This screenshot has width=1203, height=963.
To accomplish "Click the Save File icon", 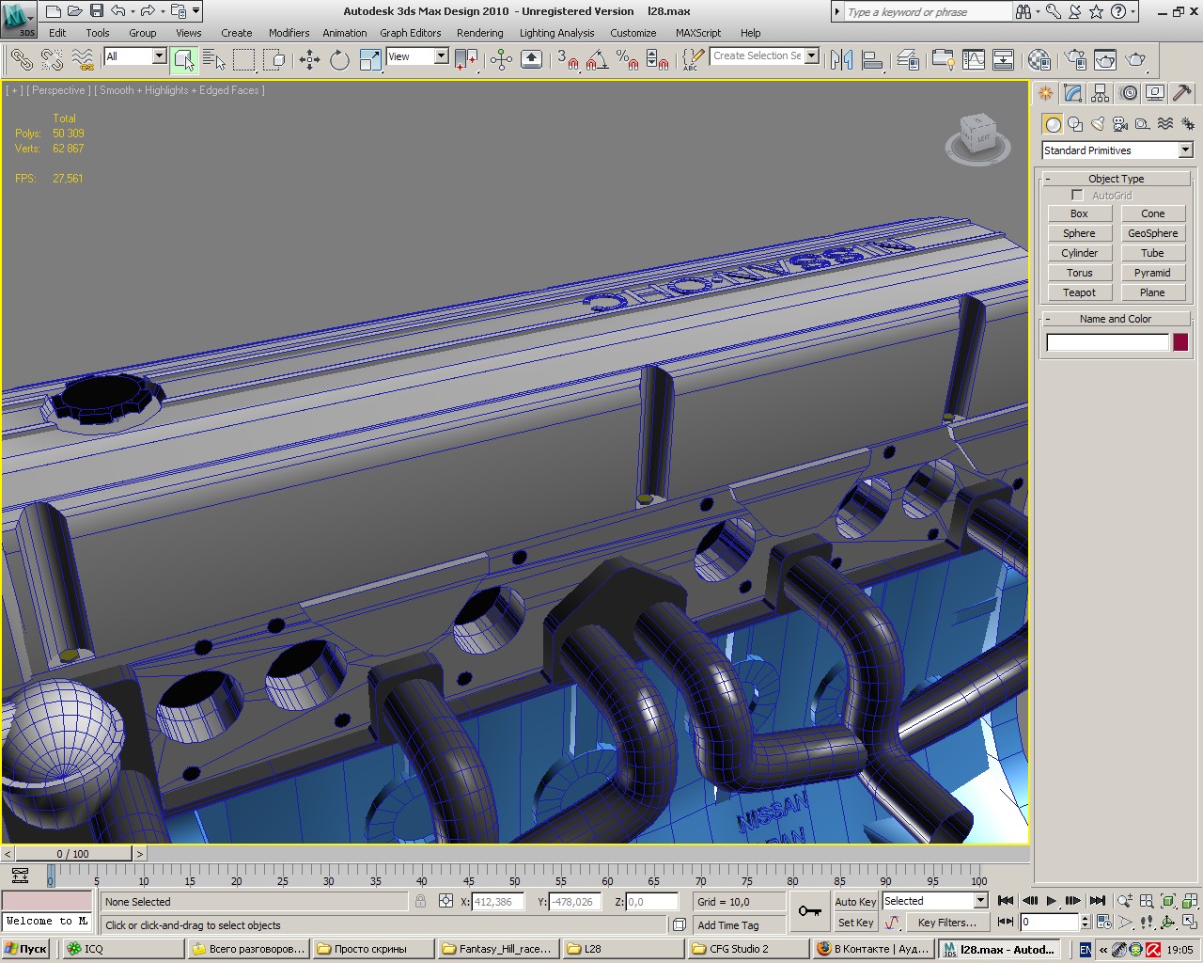I will pyautogui.click(x=97, y=11).
